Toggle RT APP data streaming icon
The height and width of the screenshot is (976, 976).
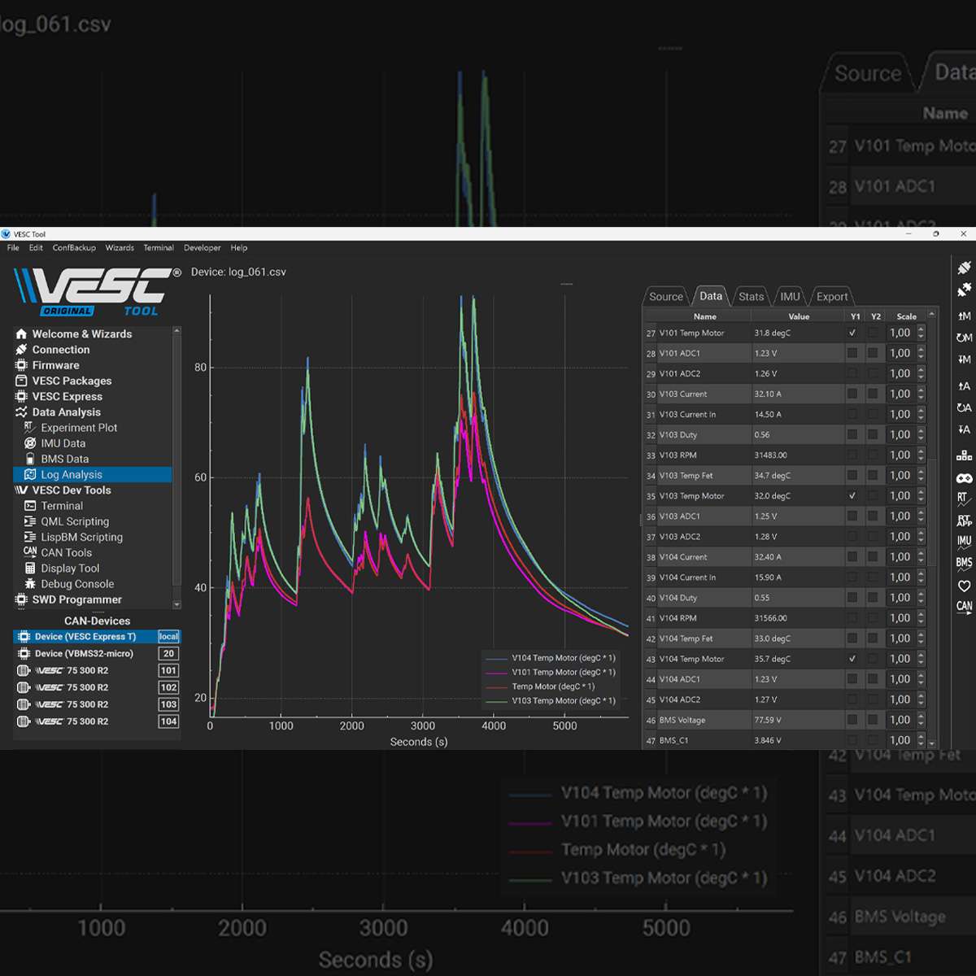click(964, 521)
